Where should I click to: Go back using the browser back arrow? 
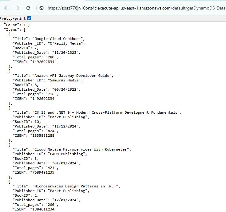6,8
